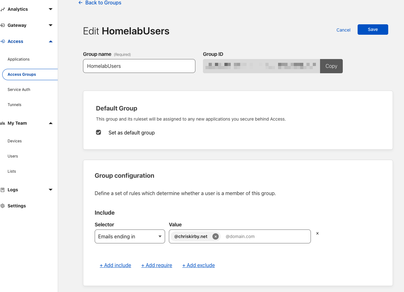Click the Settings gear icon
This screenshot has height=292, width=404.
click(3, 206)
